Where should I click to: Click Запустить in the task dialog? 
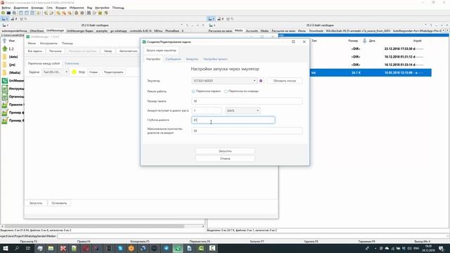point(225,151)
